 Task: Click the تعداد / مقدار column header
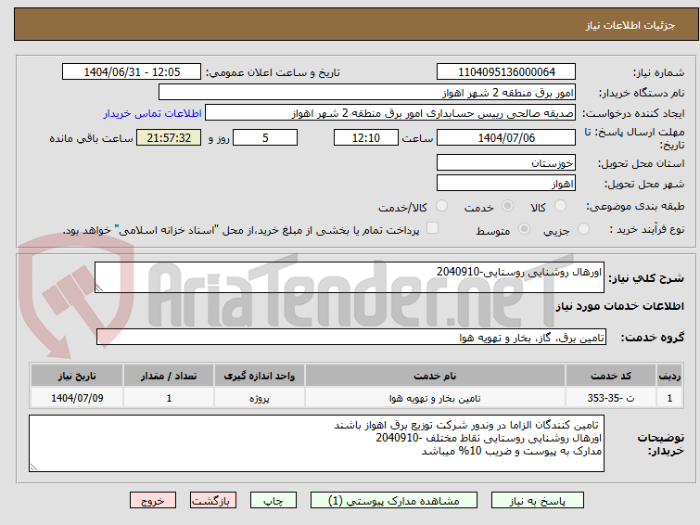[x=169, y=376]
